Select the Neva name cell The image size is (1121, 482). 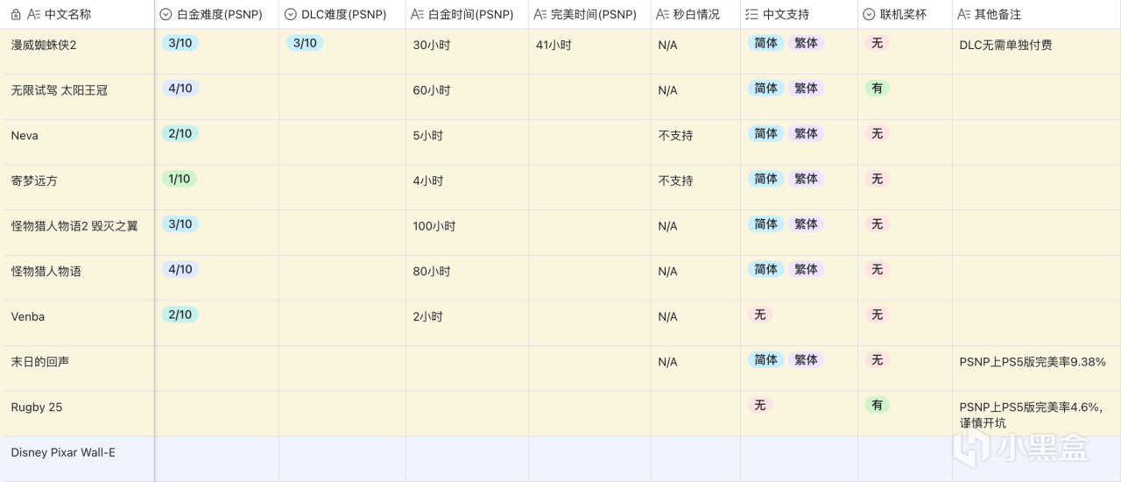[x=77, y=143]
